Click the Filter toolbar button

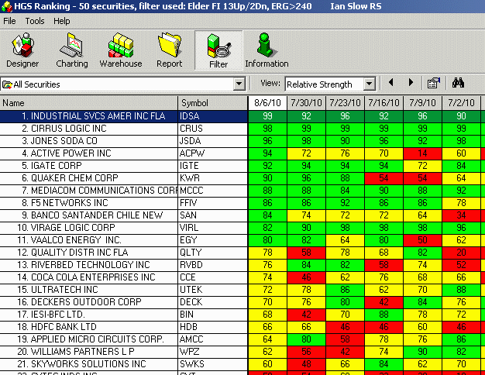218,50
